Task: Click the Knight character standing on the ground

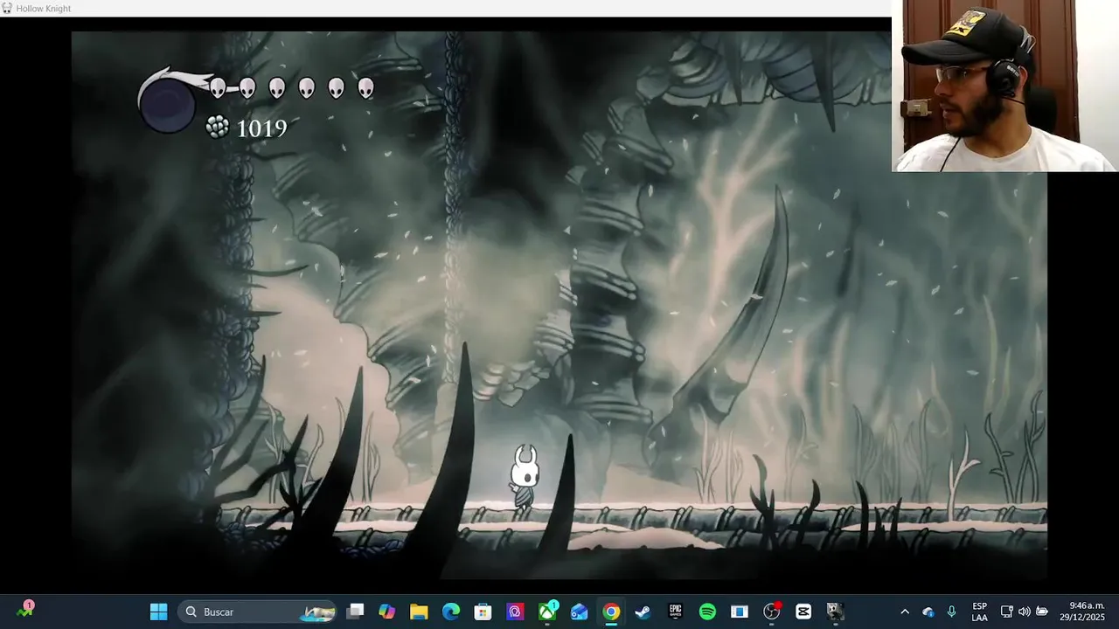Action: tap(525, 476)
